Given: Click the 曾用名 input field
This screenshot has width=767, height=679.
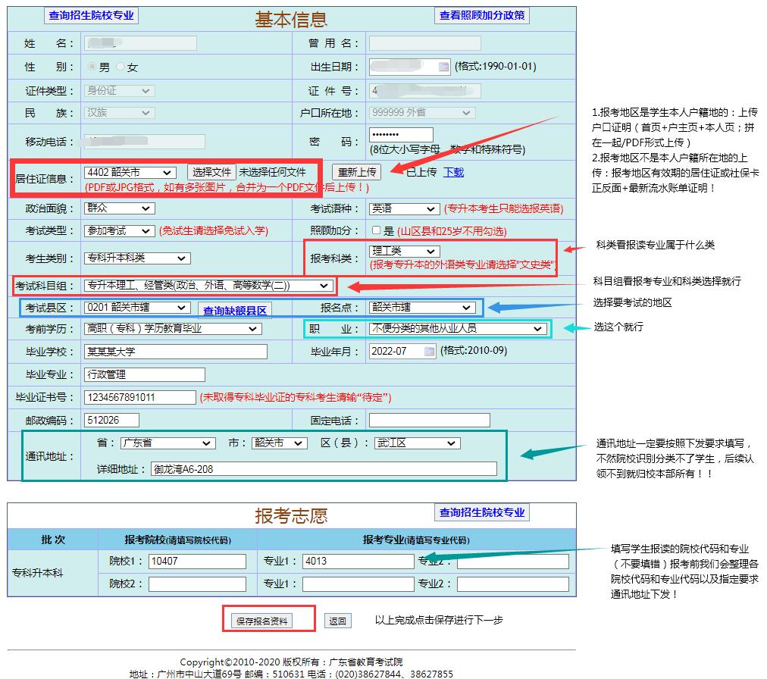Looking at the screenshot, I should click(x=424, y=43).
